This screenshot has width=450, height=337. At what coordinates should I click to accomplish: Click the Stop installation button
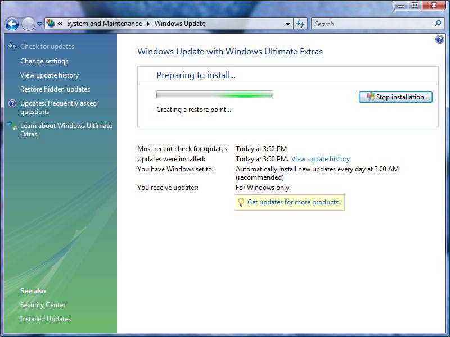tap(395, 97)
